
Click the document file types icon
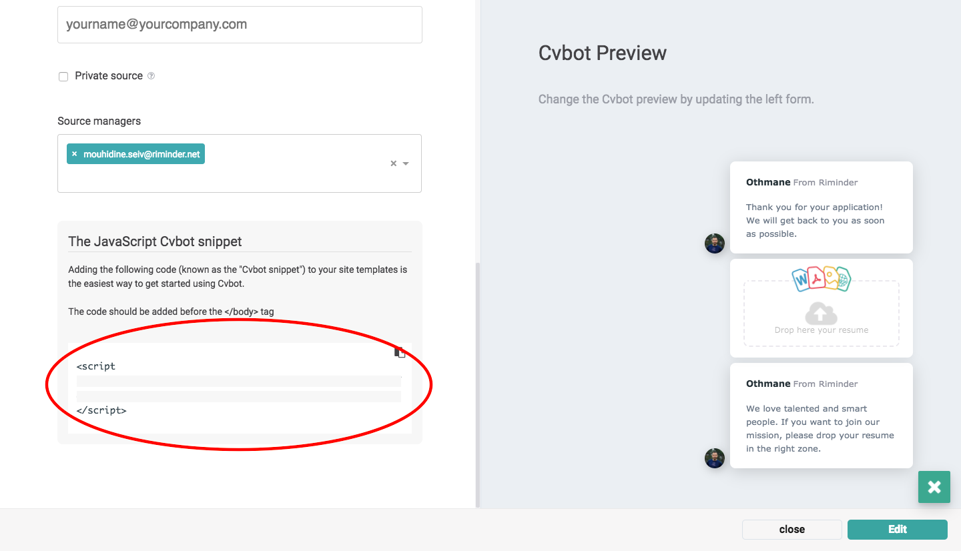pyautogui.click(x=822, y=279)
